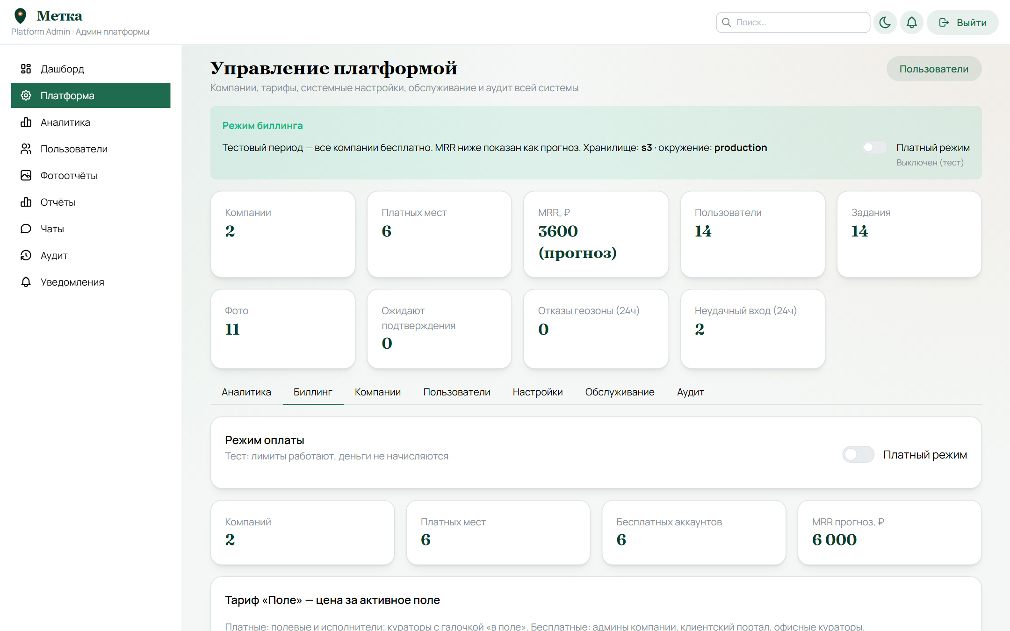Switch to the Компании tab
Viewport: 1010px width, 631px height.
[x=378, y=392]
